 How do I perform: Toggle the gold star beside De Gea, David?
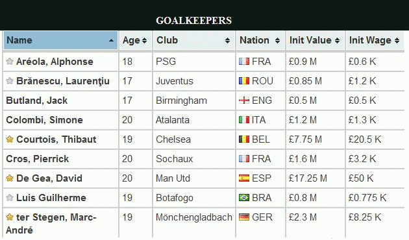point(10,178)
